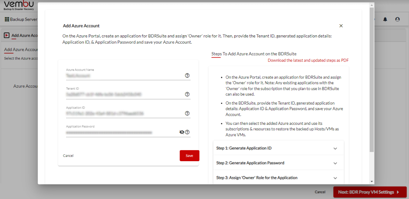Click 'Steps To Add Azure Account' heading
Image resolution: width=409 pixels, height=199 pixels.
[x=254, y=54]
